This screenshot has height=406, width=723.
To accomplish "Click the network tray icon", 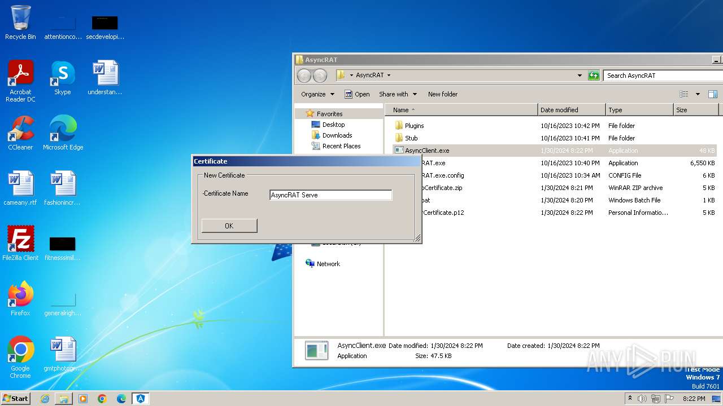I will [x=655, y=399].
